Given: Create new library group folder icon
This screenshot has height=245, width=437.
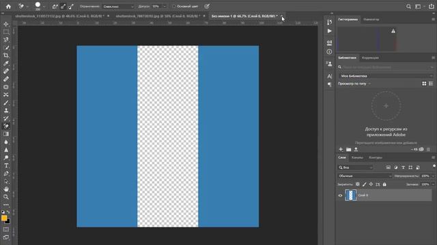Looking at the screenshot, I should coord(349,150).
